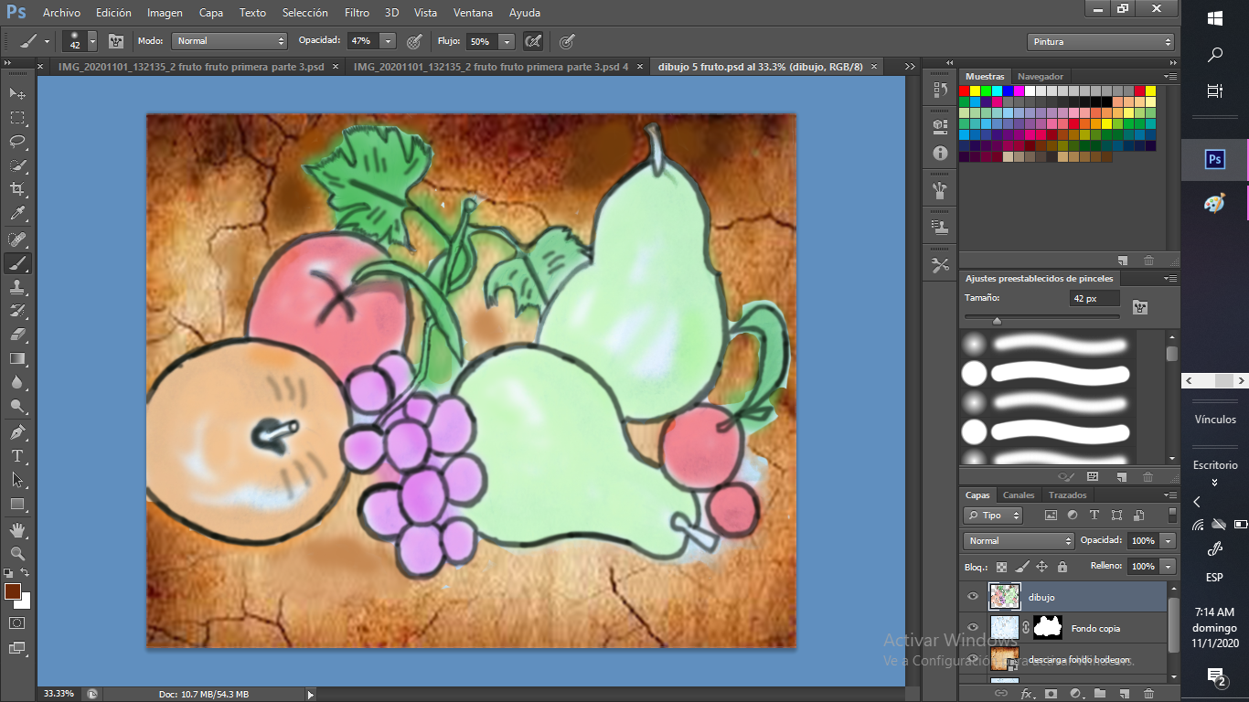1249x702 pixels.
Task: Swap foreground and background colors
Action: click(x=26, y=573)
